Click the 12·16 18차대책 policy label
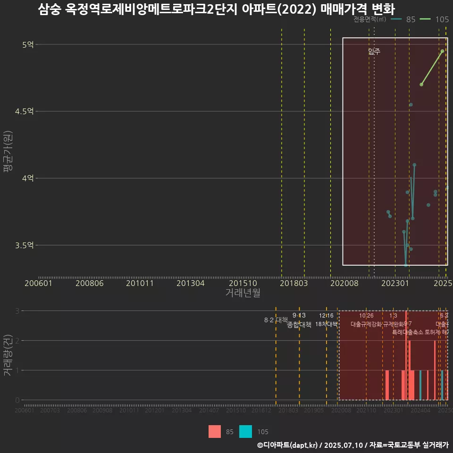The height and width of the screenshot is (453, 453). click(x=326, y=320)
